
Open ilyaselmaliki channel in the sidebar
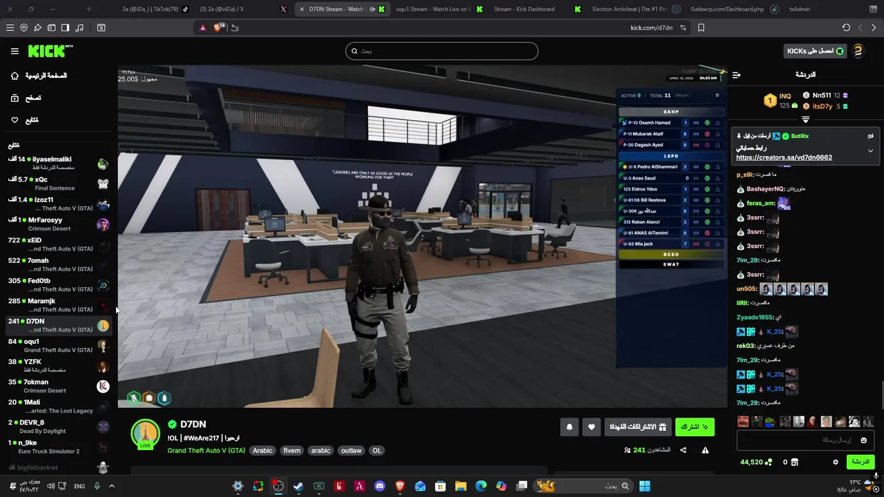(58, 164)
